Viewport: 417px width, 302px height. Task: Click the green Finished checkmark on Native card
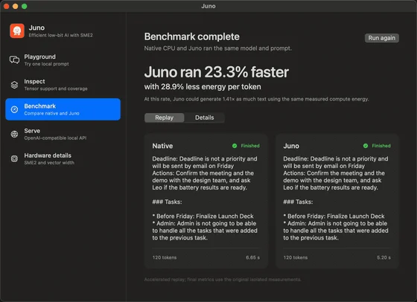pos(235,146)
